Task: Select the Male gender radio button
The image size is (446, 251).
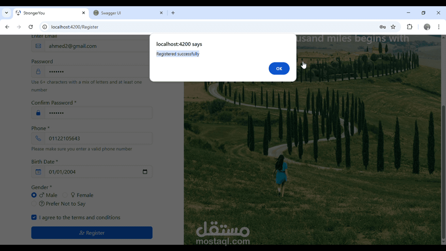Action: pos(34,195)
